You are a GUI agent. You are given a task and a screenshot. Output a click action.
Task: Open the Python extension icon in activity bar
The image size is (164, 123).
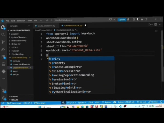click(4, 71)
